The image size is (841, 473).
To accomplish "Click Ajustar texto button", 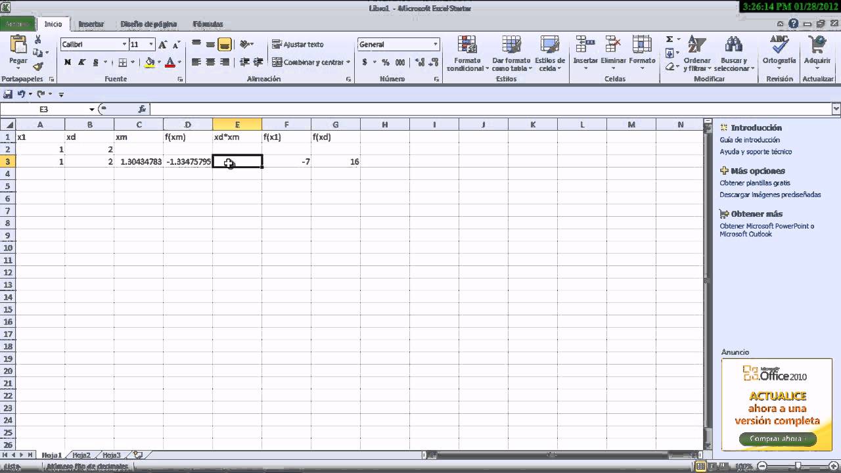I will point(298,45).
